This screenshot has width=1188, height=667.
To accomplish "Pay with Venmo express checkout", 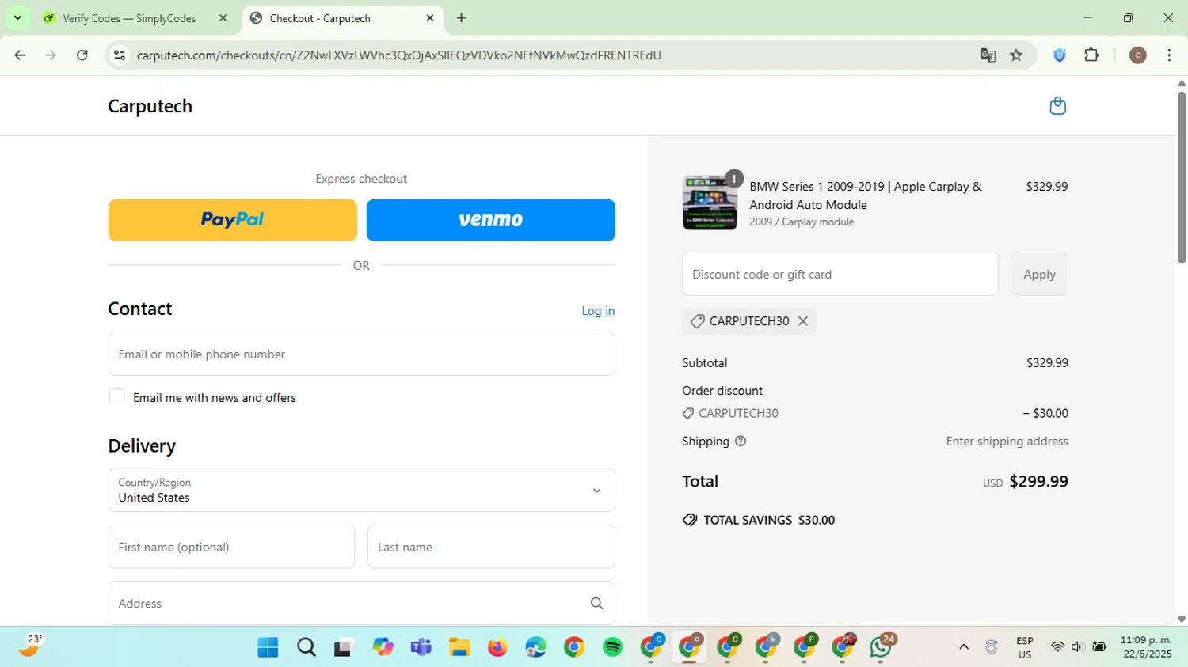I will [x=490, y=220].
